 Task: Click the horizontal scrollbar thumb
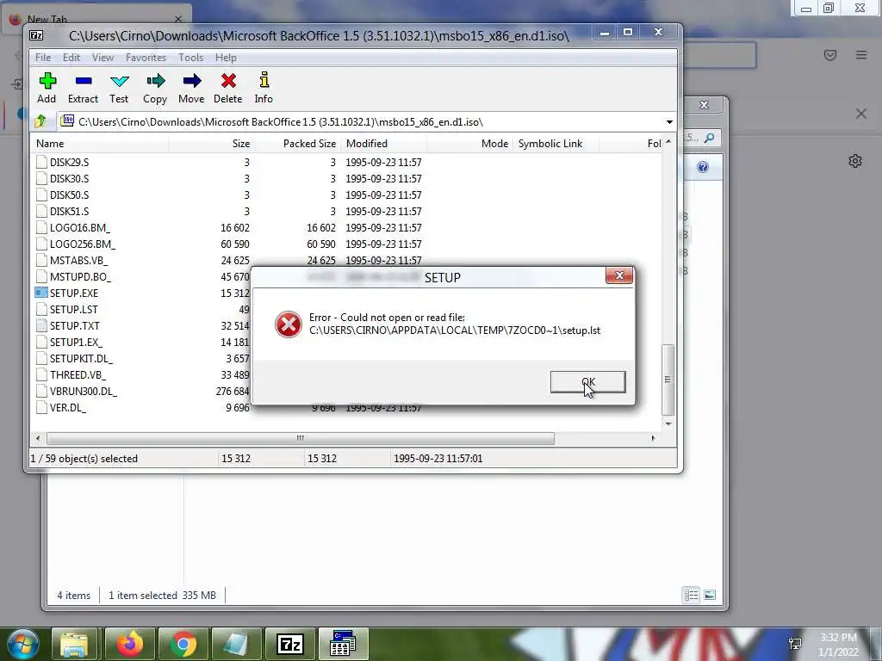[300, 438]
